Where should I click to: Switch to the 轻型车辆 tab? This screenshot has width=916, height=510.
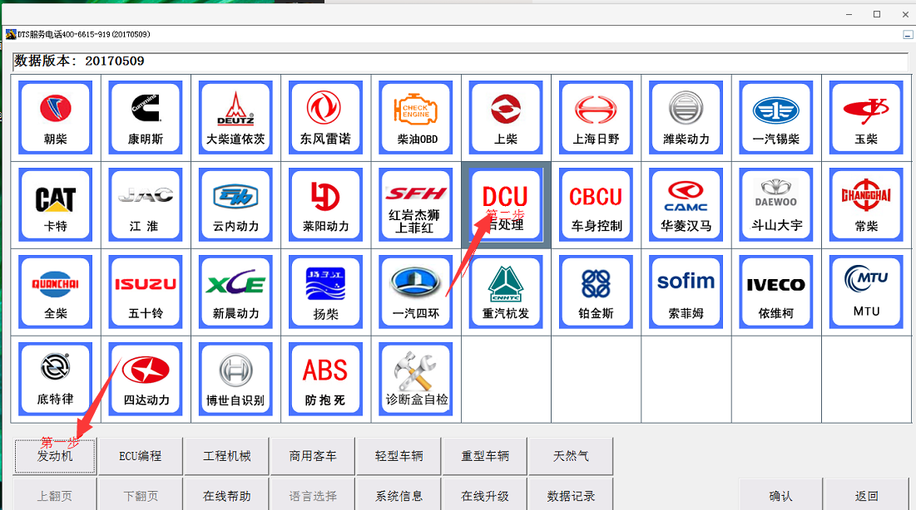(x=399, y=456)
